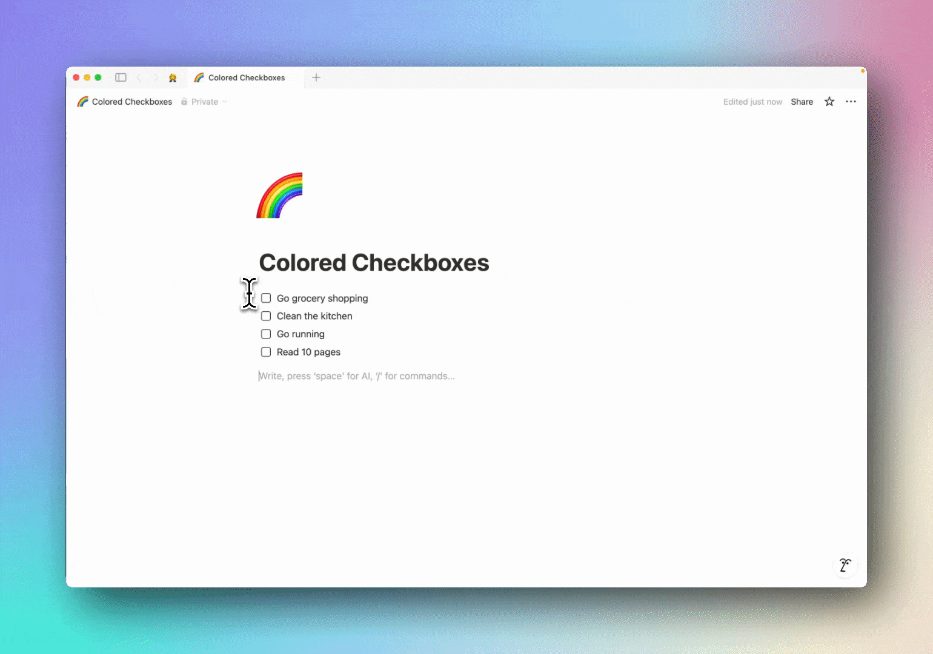Expand the Private access dropdown
933x654 pixels.
(x=204, y=102)
